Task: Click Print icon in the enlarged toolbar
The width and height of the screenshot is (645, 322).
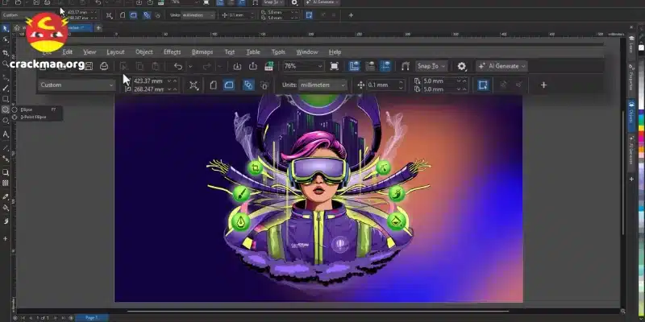Action: [104, 66]
